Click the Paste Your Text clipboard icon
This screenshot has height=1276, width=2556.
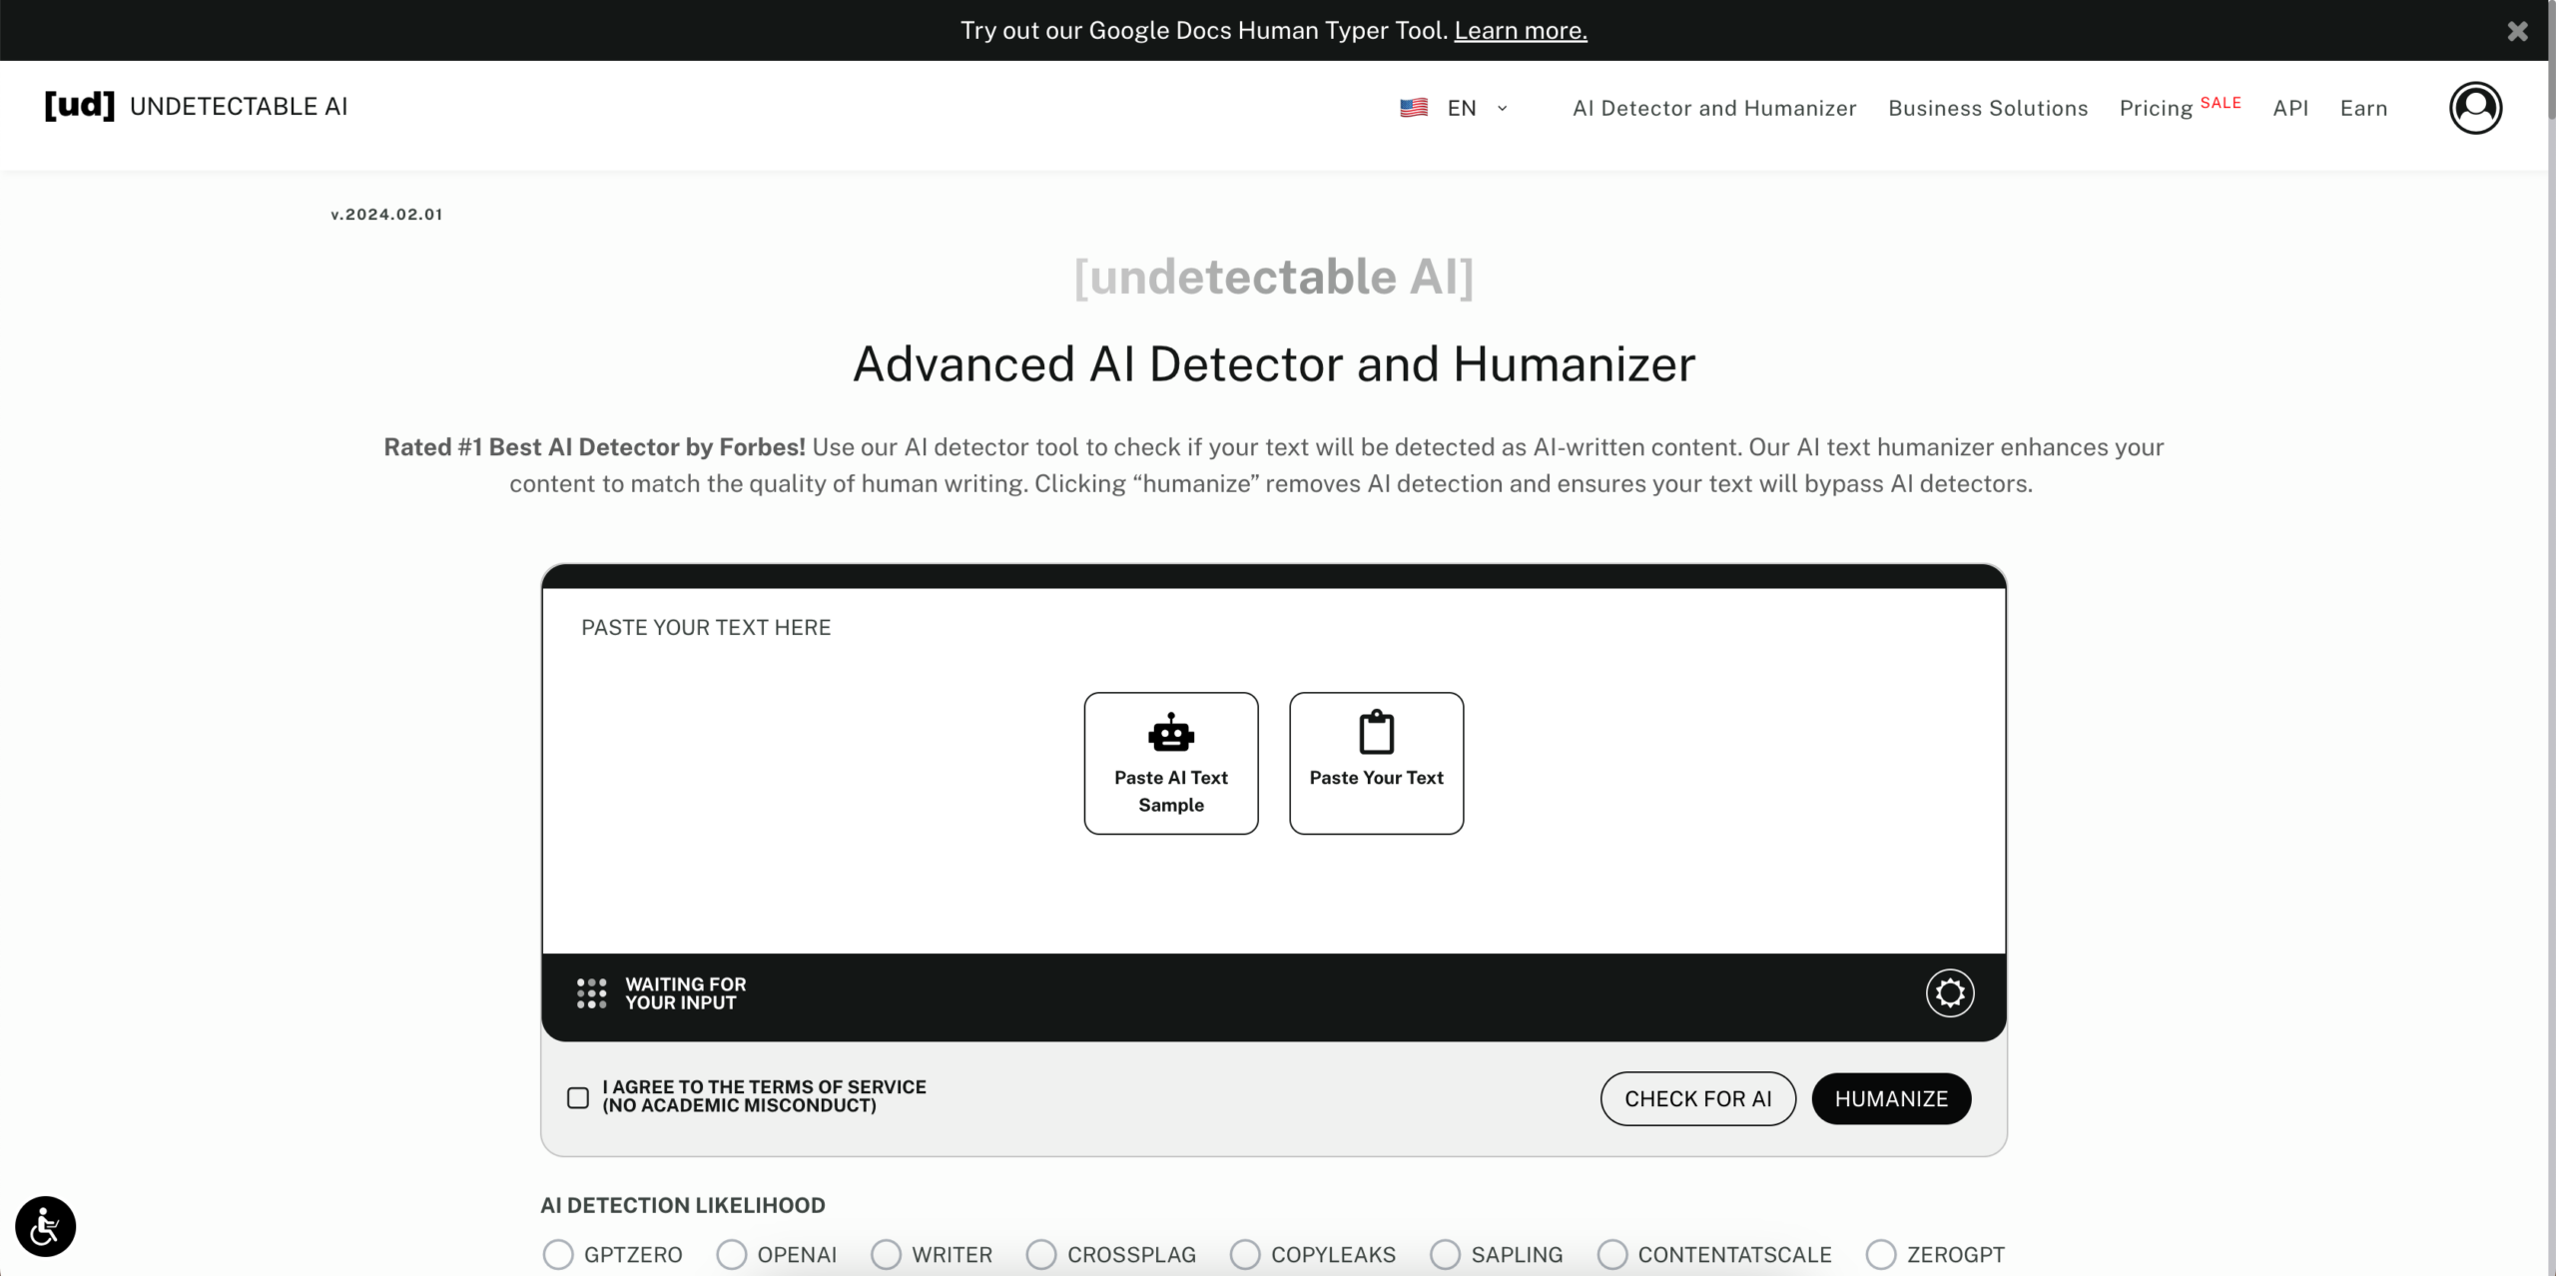[x=1376, y=732]
